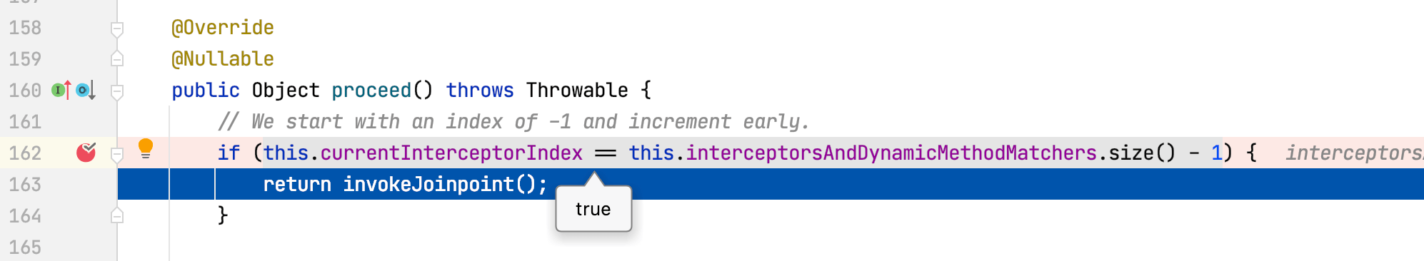The image size is (1424, 261).
Task: Click the size() method call
Action: 1141,153
